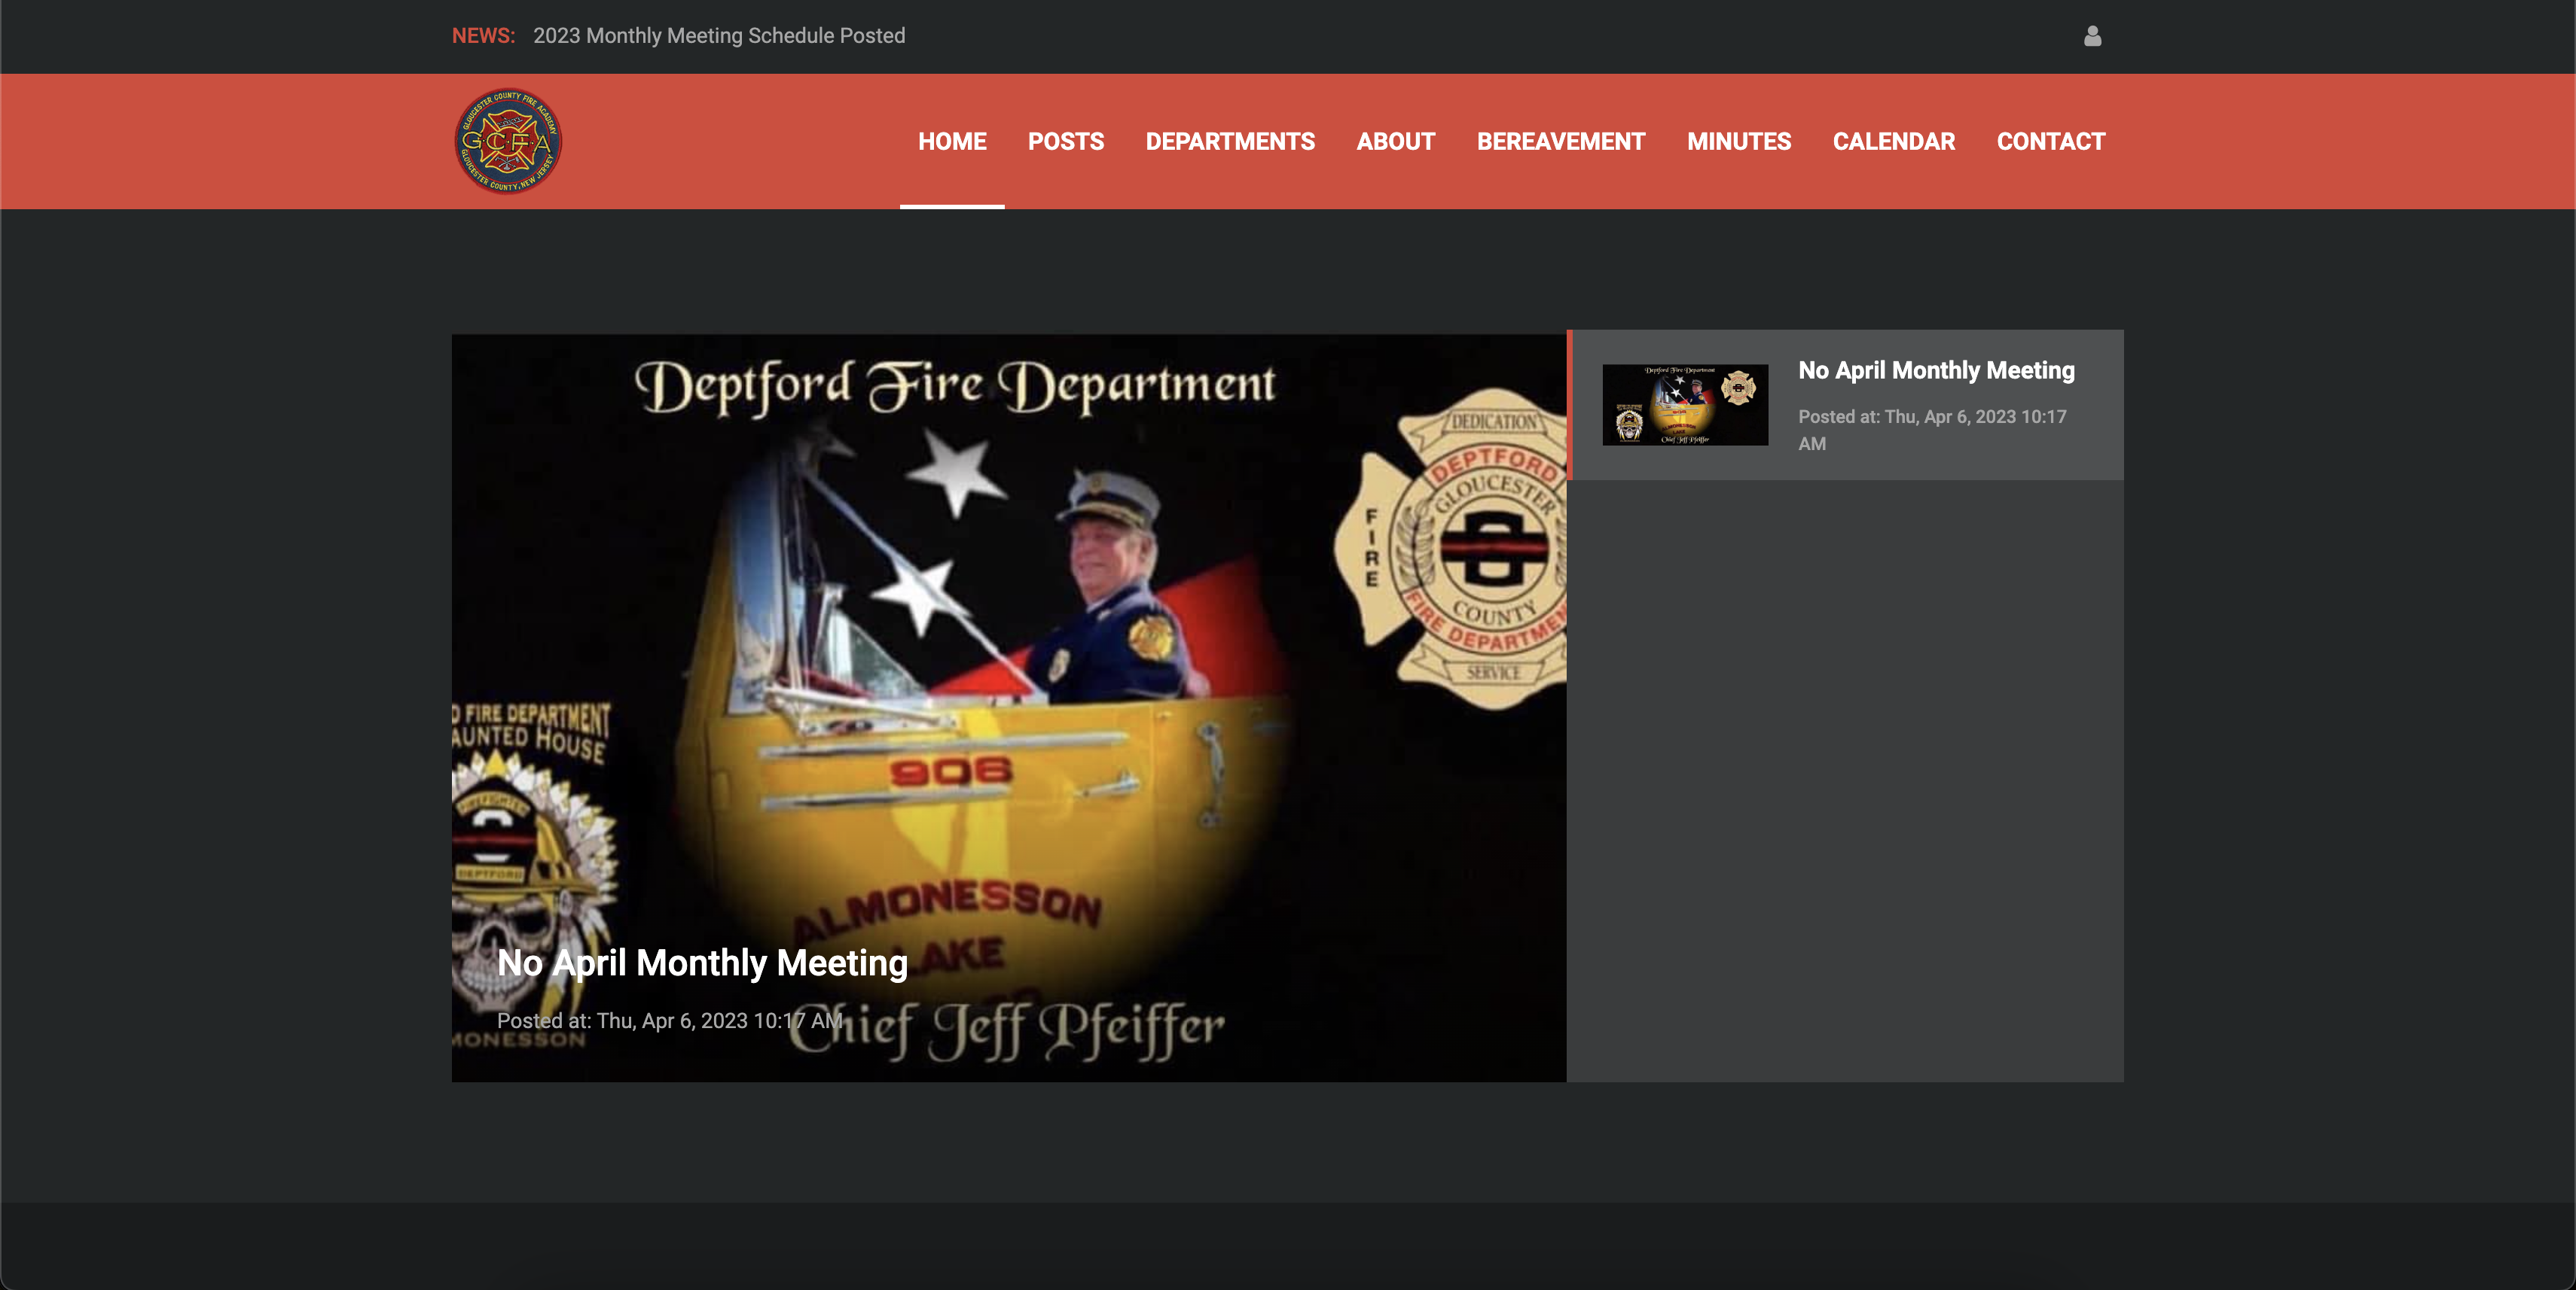Open the user account icon
The image size is (2576, 1290).
2093,36
